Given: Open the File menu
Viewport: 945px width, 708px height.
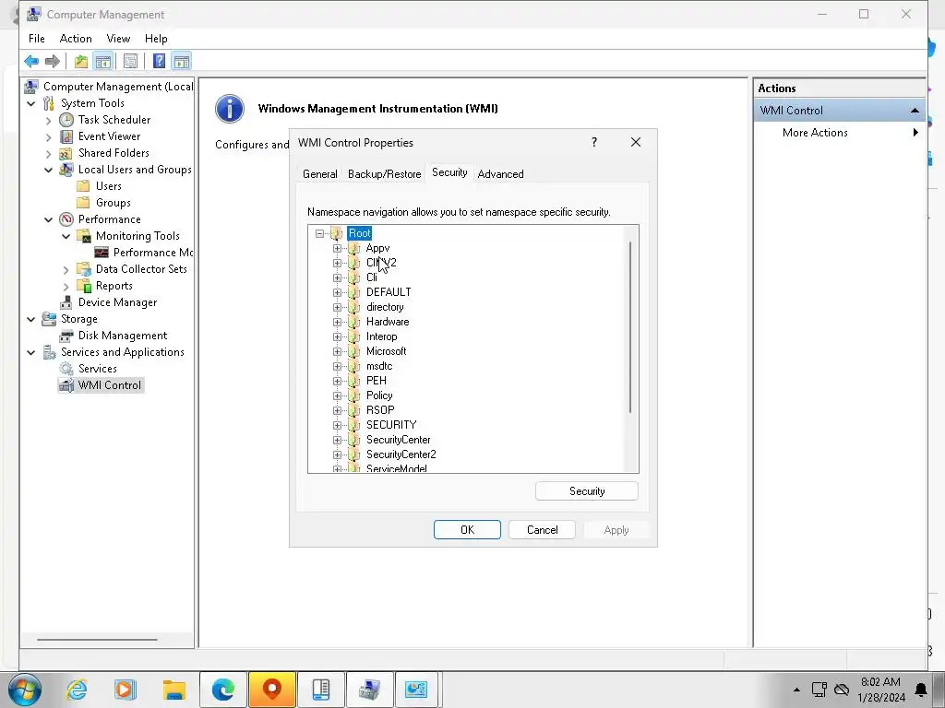Looking at the screenshot, I should (x=37, y=39).
